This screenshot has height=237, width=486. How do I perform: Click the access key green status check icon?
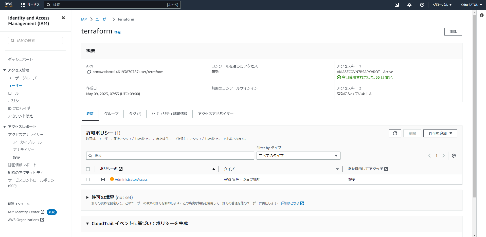pos(339,78)
